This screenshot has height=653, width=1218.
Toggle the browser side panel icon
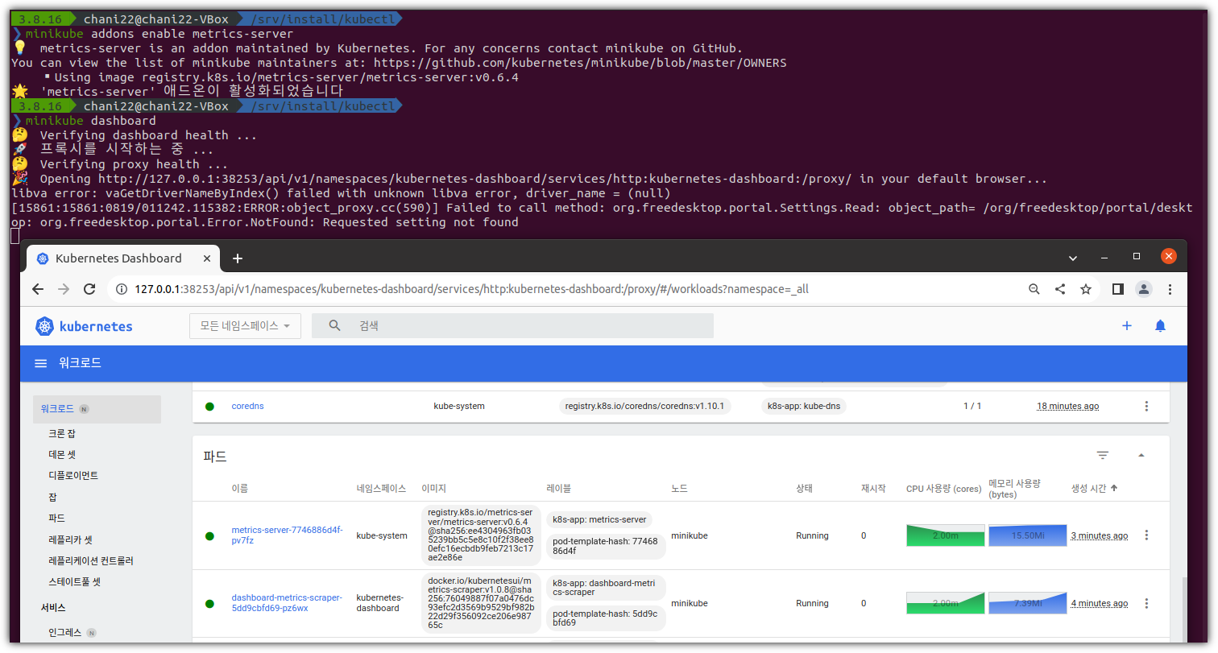1118,289
